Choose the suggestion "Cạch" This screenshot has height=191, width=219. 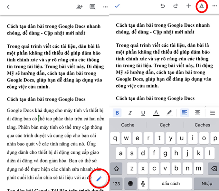(165, 125)
